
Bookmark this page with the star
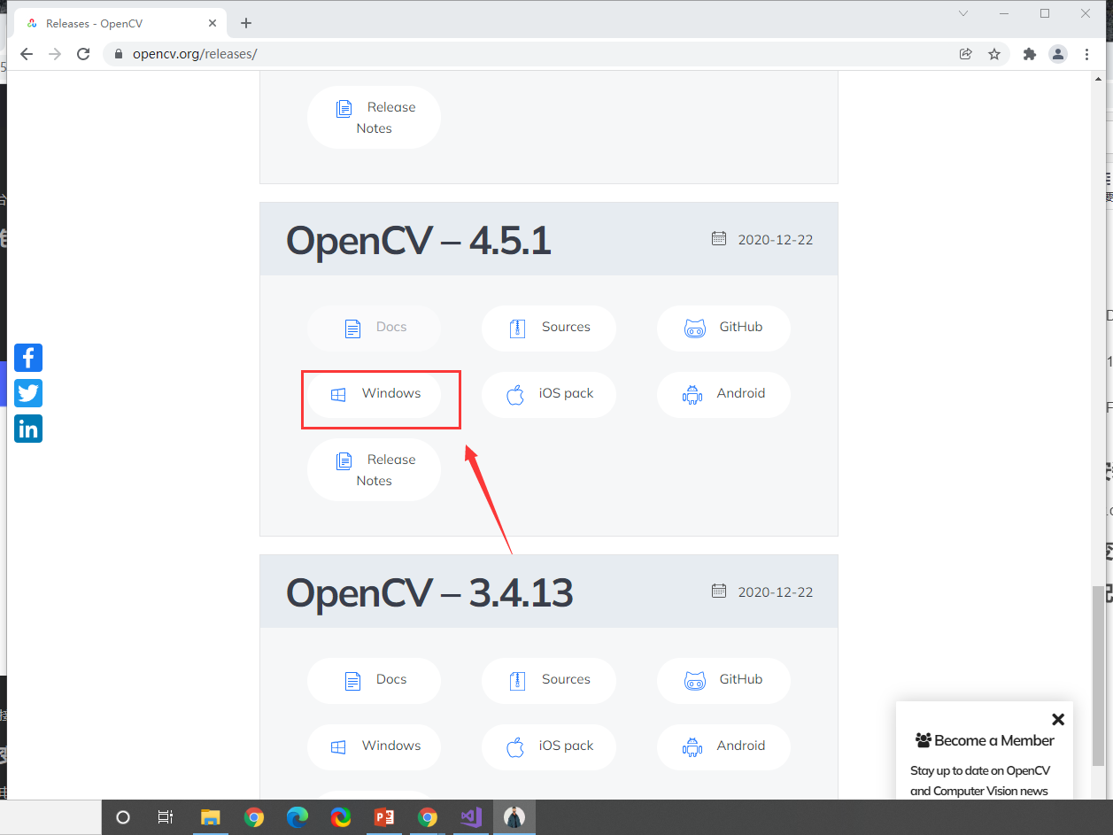click(994, 54)
